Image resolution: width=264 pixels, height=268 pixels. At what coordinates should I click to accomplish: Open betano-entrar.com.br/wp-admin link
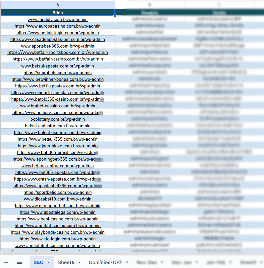pyautogui.click(x=58, y=166)
